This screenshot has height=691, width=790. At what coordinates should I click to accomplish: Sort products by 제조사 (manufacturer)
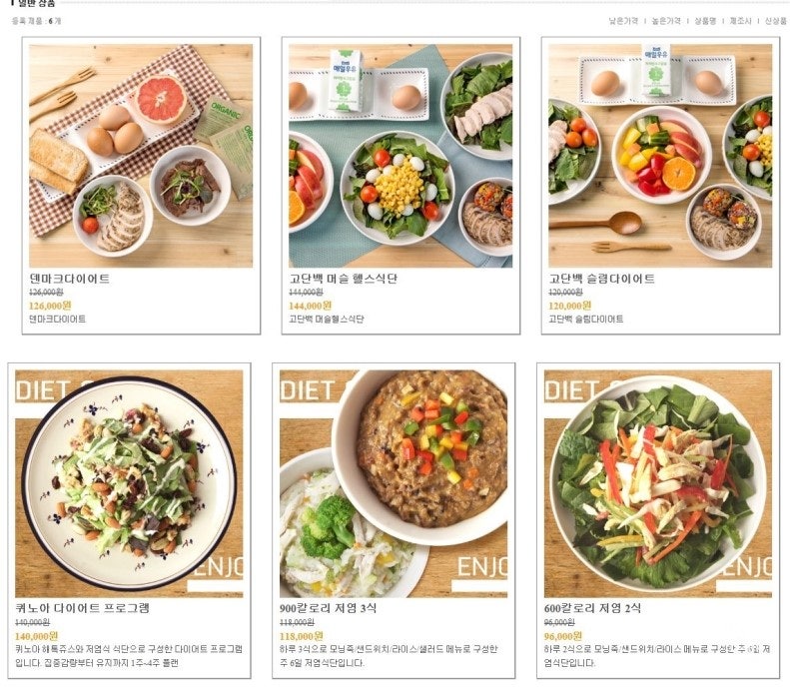[740, 21]
